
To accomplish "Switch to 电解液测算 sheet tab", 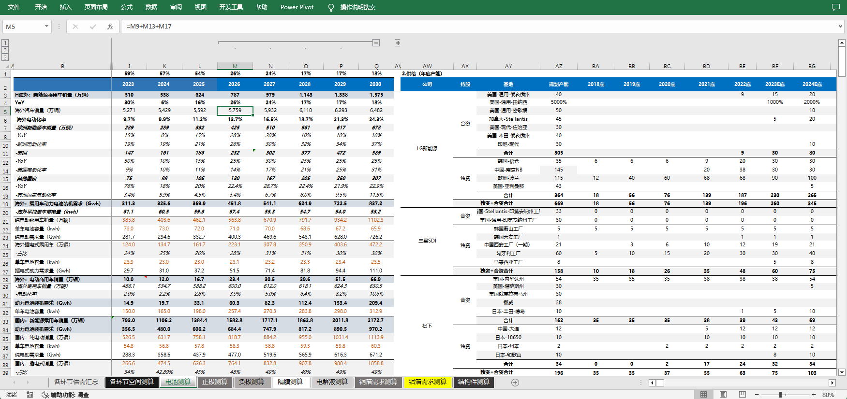I will [x=332, y=382].
